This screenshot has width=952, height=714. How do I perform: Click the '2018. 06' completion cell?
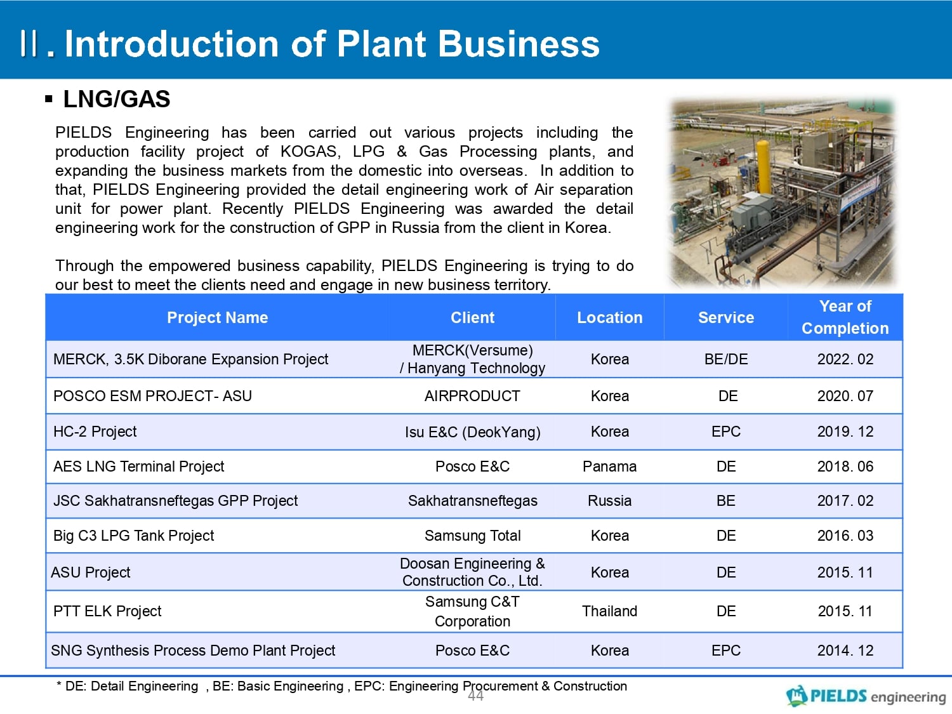[845, 466]
